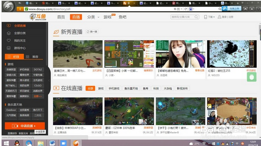
Task: Click the browser address bar URL
Action: (49, 9)
